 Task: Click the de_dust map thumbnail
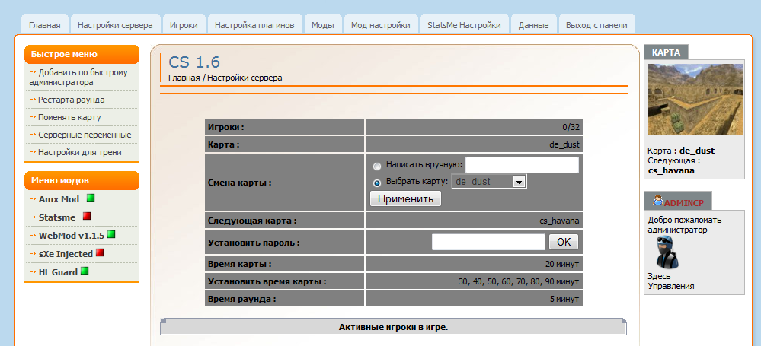[695, 100]
